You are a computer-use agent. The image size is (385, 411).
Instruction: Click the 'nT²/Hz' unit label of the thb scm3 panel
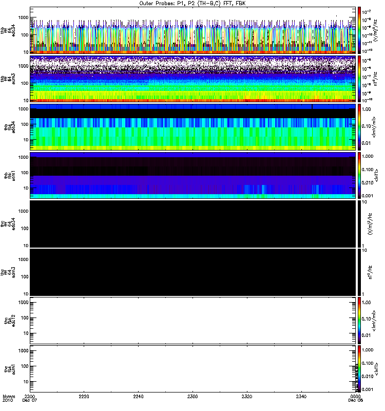tap(375, 79)
